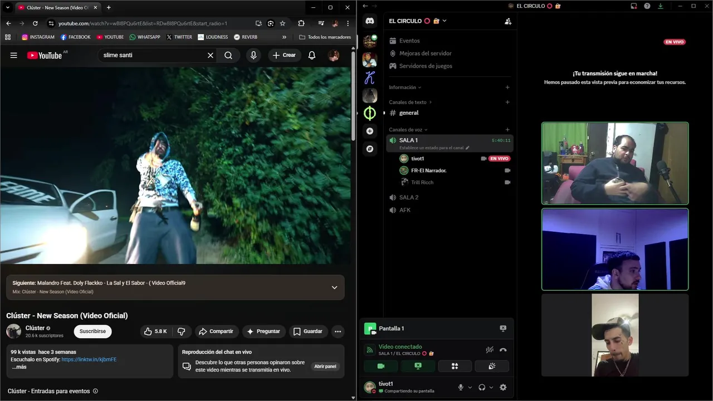This screenshot has height=401, width=713.
Task: Select the Clúster - New Season browser tab
Action: point(57,7)
